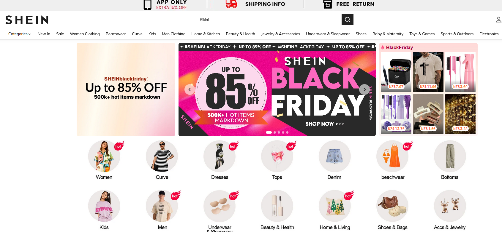
Task: Select the second carousel dot indicator
Action: point(275,132)
